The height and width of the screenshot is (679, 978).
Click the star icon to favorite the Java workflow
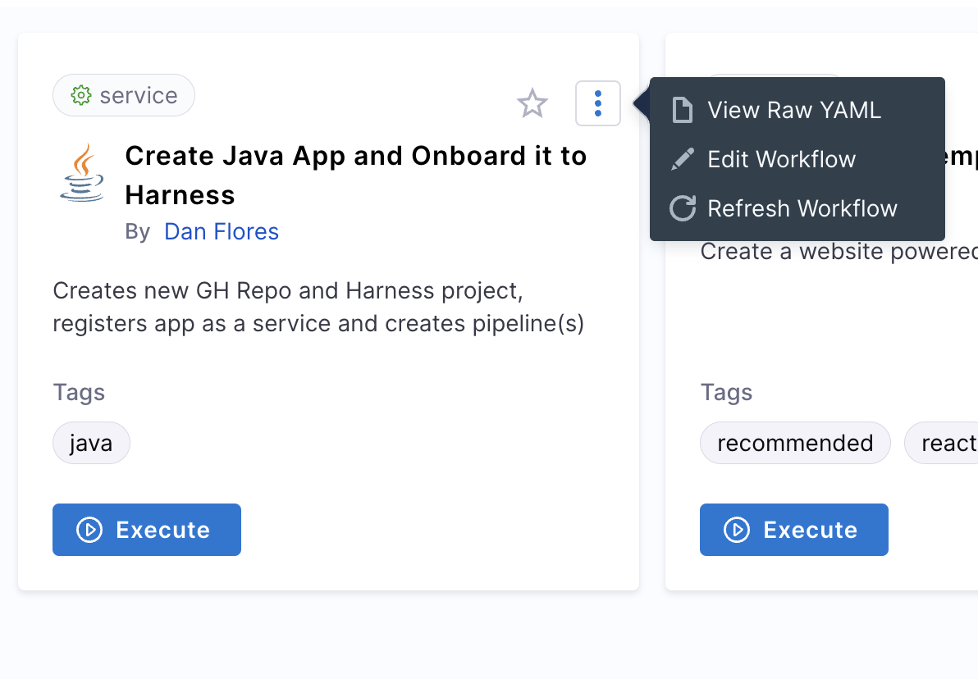[x=532, y=104]
